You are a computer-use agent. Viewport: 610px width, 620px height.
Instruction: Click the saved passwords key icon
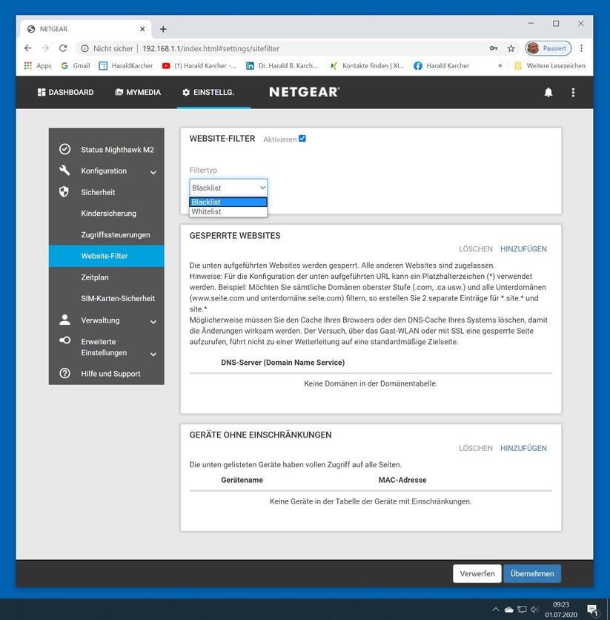pyautogui.click(x=494, y=48)
